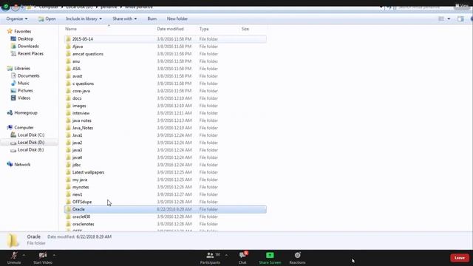
Task: Open Downloads in the navigation pane
Action: pyautogui.click(x=24, y=46)
